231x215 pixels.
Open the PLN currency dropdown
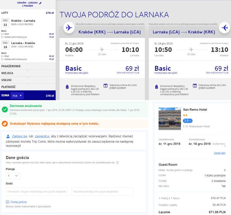pos(17,96)
